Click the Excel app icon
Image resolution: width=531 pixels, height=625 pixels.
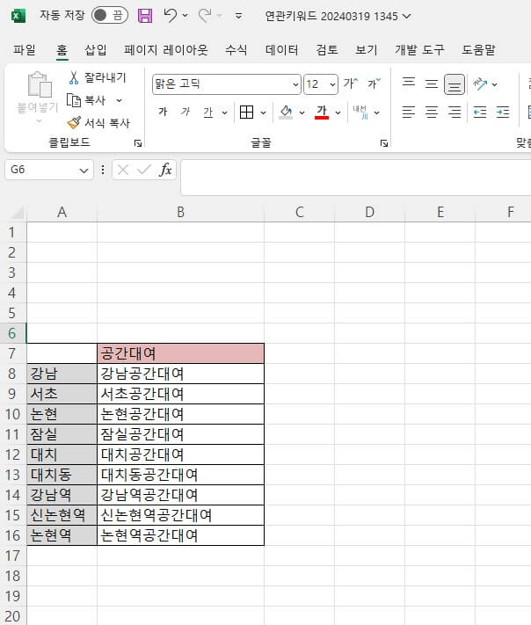coord(18,16)
